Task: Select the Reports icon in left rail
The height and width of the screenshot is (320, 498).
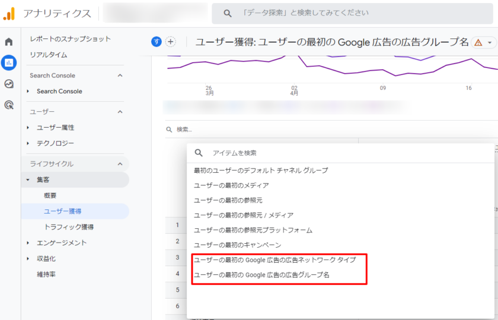Action: pos(9,63)
